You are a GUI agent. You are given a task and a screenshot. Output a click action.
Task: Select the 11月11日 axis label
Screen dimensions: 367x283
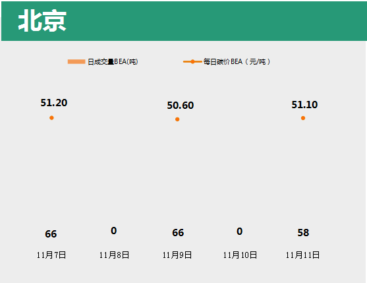point(302,255)
